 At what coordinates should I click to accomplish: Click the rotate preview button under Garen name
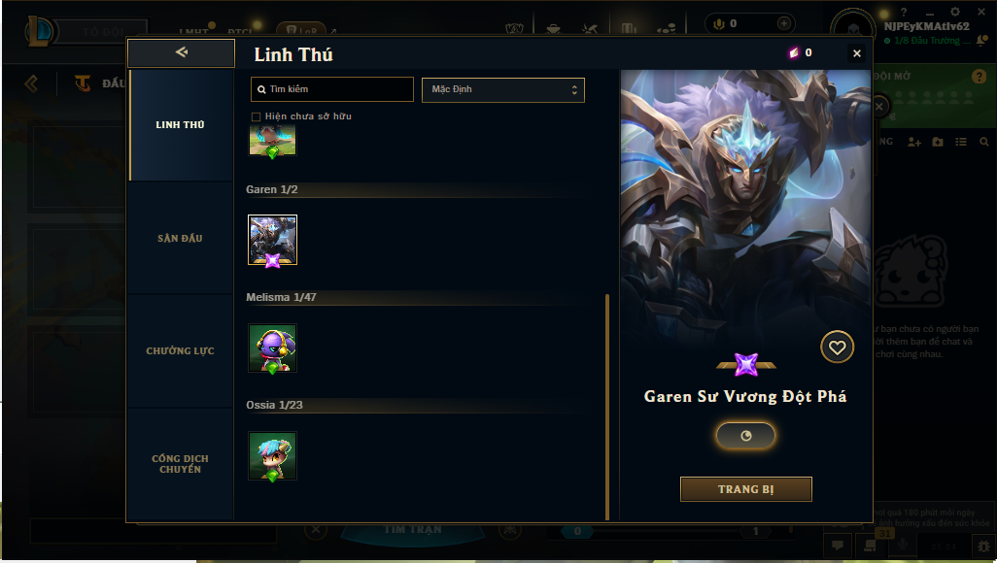746,436
